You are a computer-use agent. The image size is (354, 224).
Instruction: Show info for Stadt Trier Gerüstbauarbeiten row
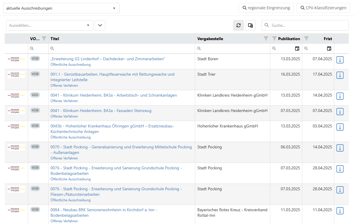[x=340, y=75]
